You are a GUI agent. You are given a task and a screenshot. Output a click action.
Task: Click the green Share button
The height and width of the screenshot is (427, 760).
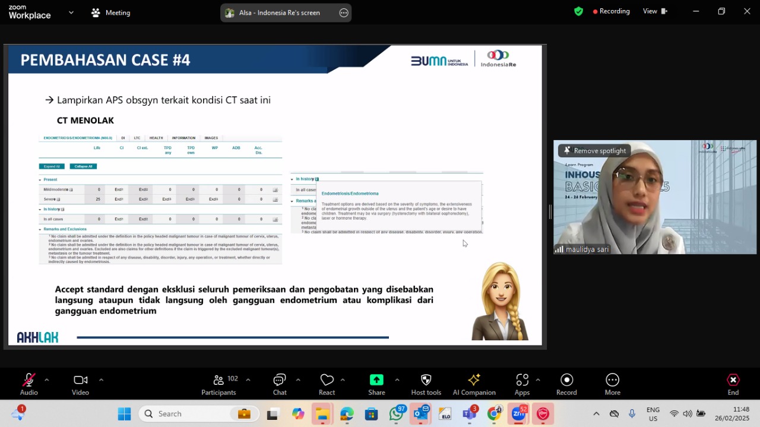[x=376, y=384]
